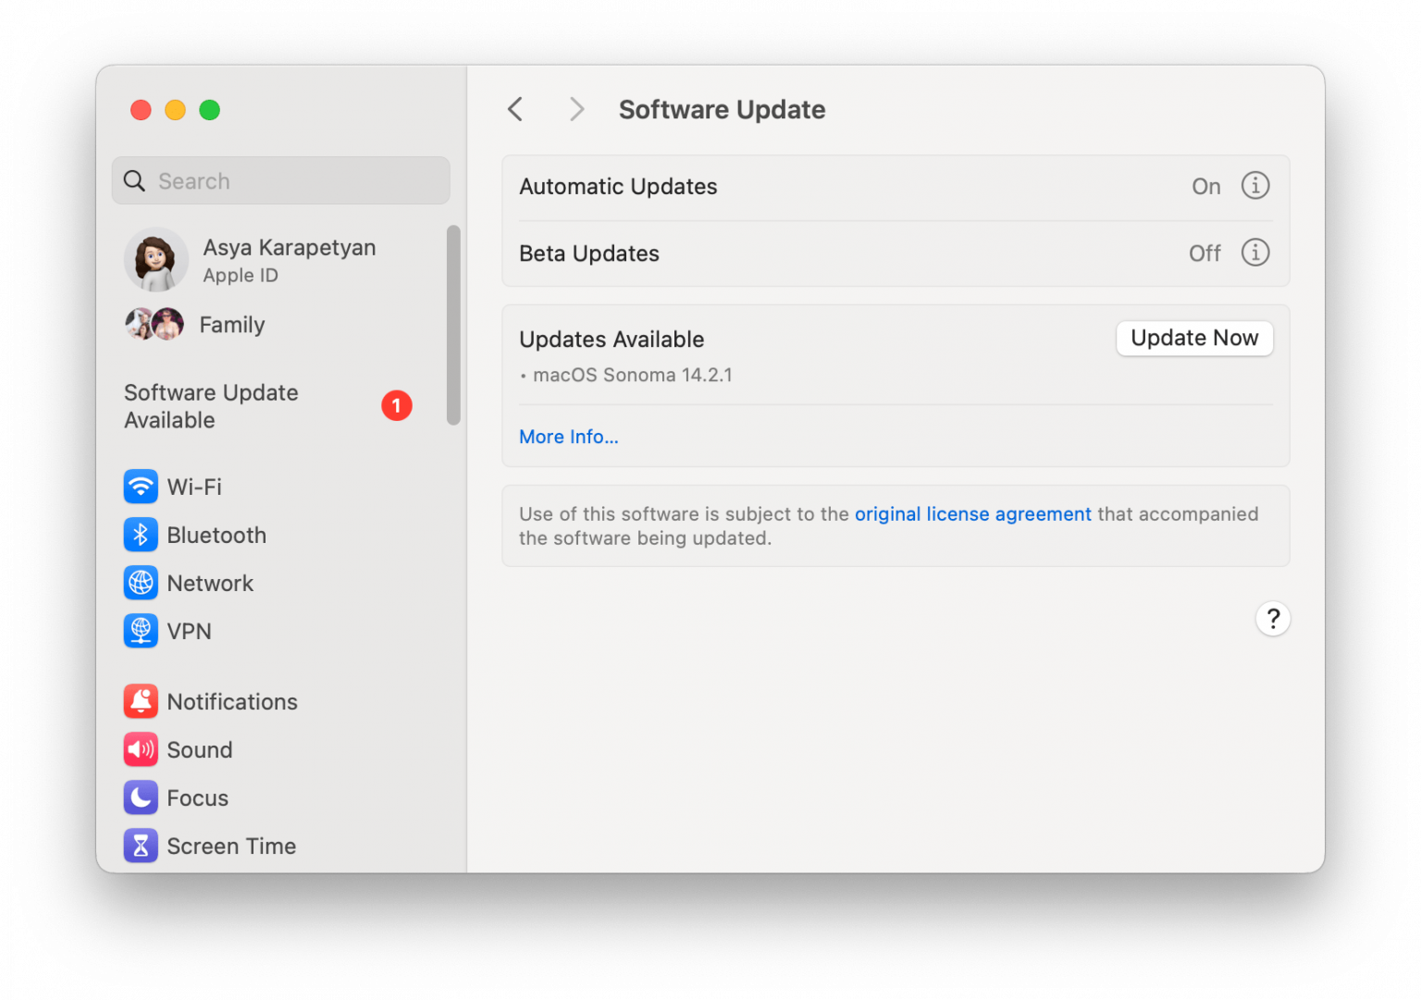The image size is (1421, 1000).
Task: Click the forward navigation chevron
Action: click(x=575, y=109)
